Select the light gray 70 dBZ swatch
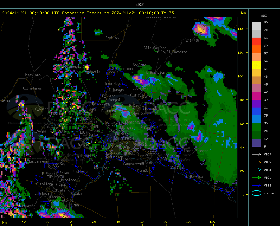The width and height of the screenshot is (280, 226). point(256,26)
